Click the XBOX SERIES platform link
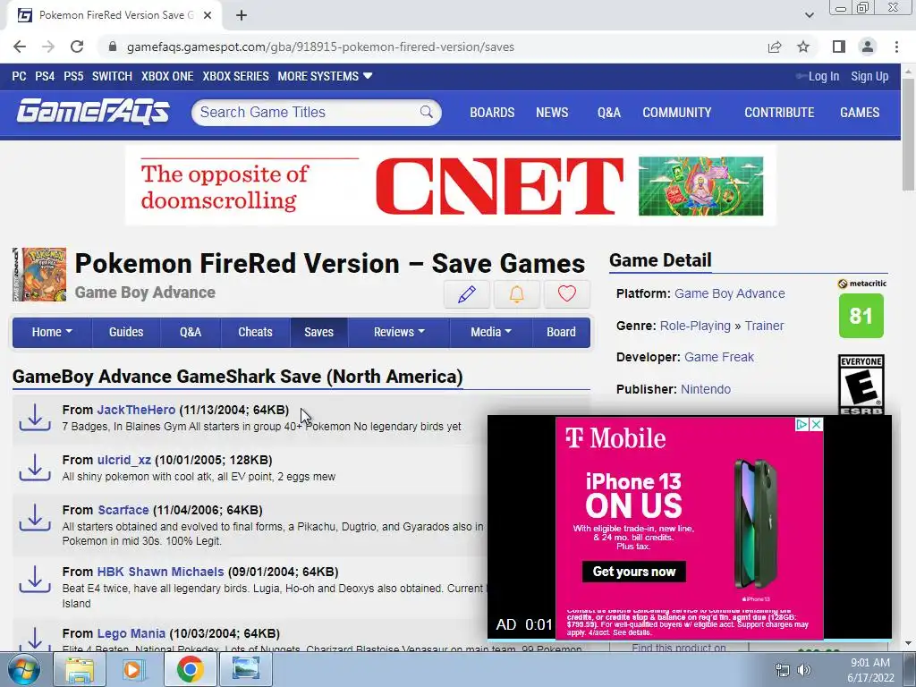This screenshot has height=687, width=916. [236, 76]
